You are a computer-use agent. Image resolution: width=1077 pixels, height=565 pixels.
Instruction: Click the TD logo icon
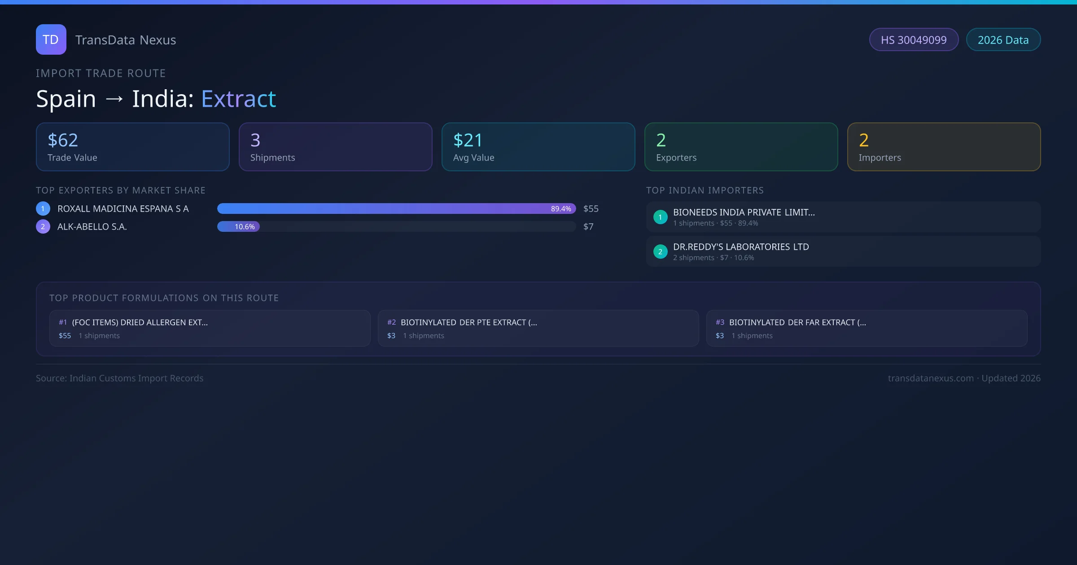pos(51,39)
